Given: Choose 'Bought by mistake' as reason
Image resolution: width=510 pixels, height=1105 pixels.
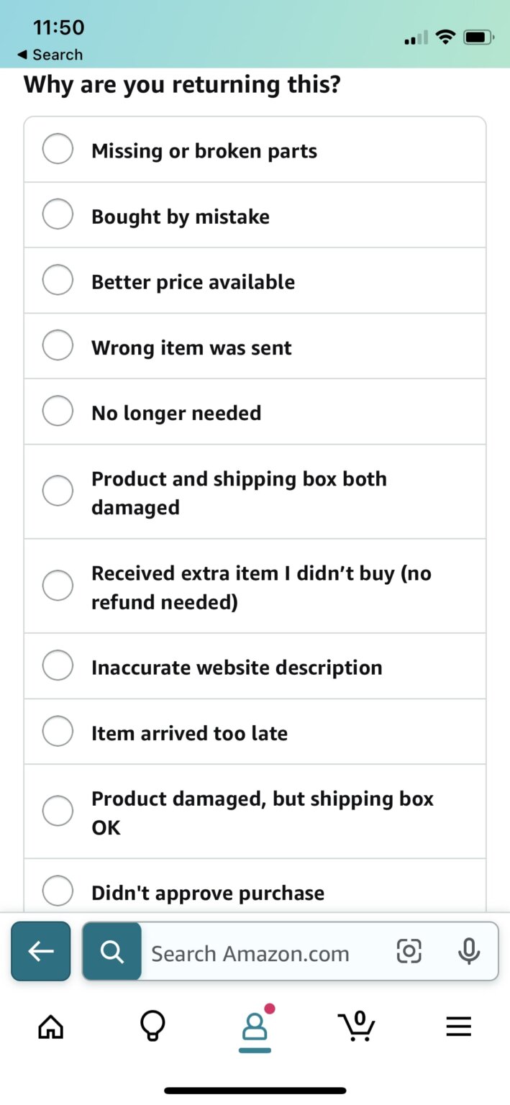Looking at the screenshot, I should tap(58, 214).
